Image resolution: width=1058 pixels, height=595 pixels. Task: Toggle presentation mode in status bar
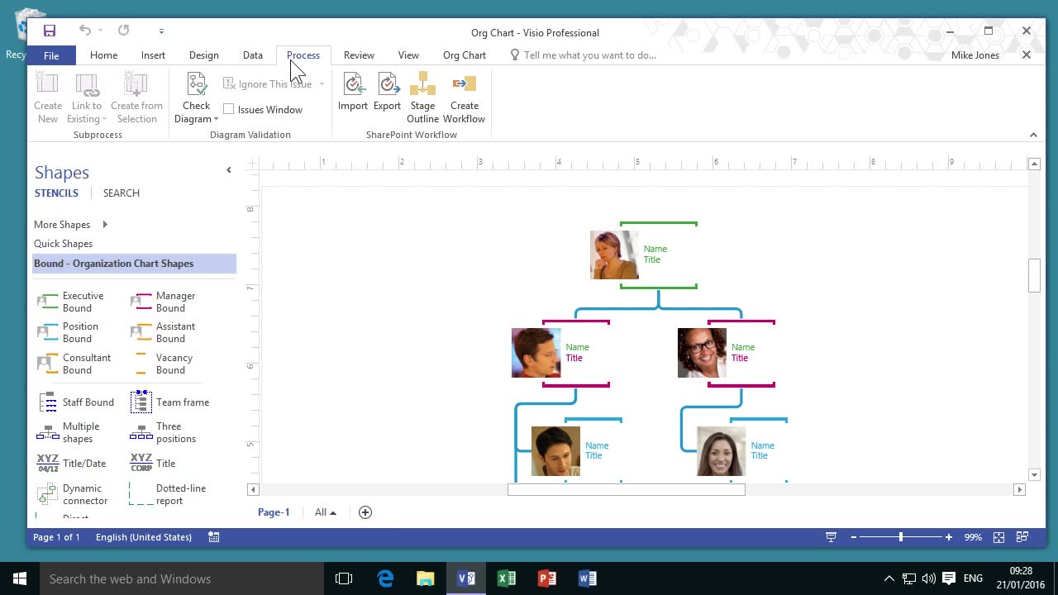click(831, 537)
